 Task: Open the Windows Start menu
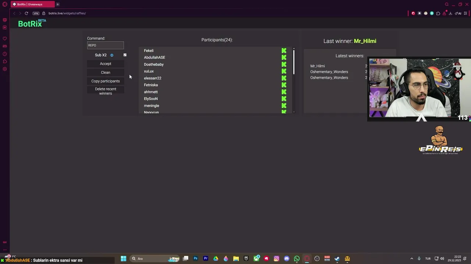click(124, 258)
